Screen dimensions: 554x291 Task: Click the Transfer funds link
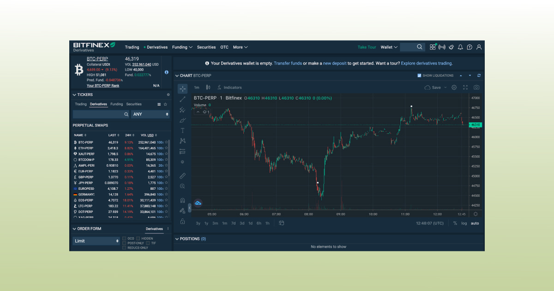coord(288,63)
